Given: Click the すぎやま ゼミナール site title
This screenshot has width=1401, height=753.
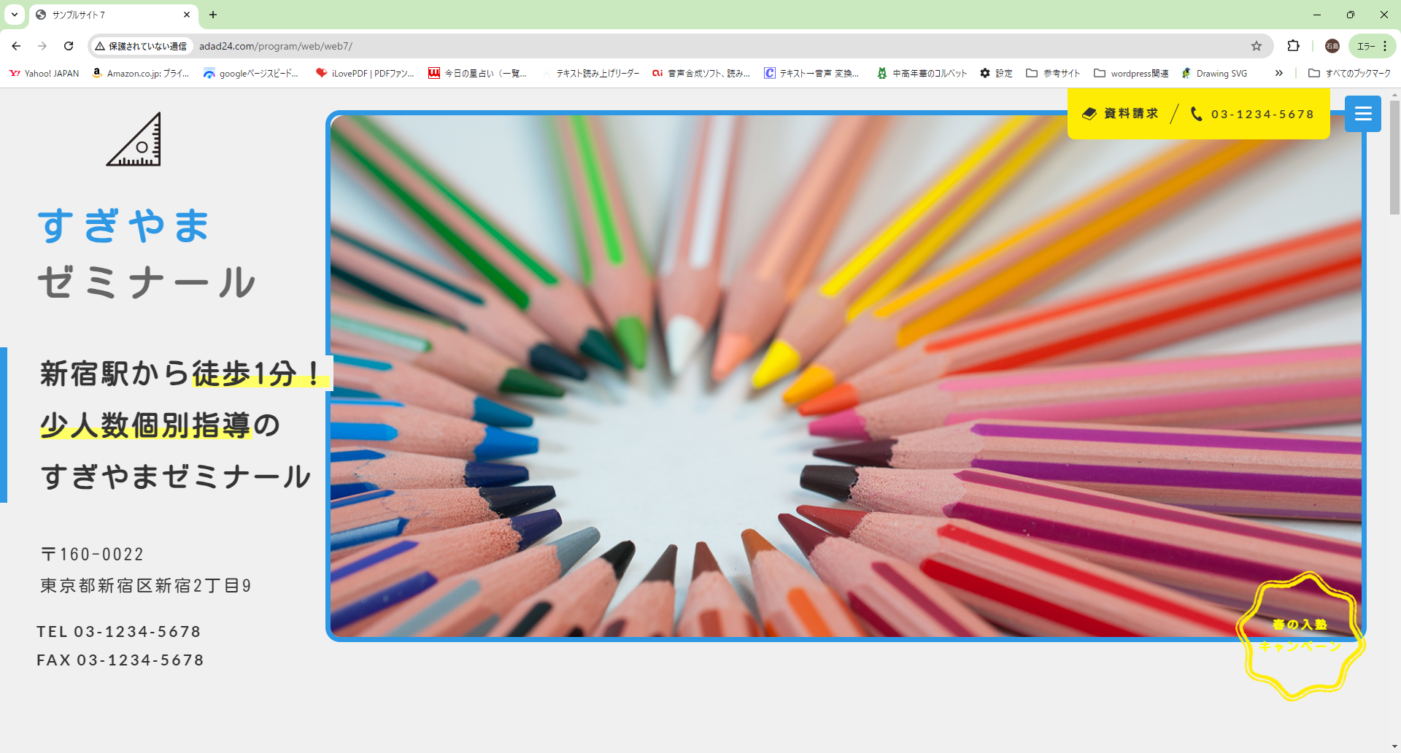Looking at the screenshot, I should click(146, 253).
